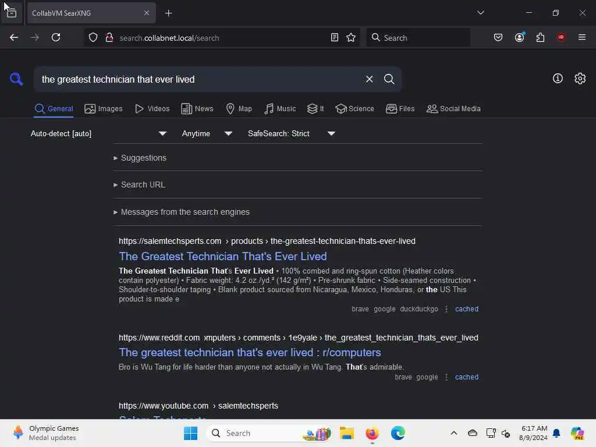
Task: Open Auto-detect language dropdown
Action: click(99, 133)
